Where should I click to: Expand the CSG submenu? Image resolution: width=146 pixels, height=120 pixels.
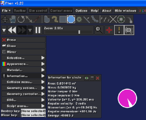tap(23, 100)
